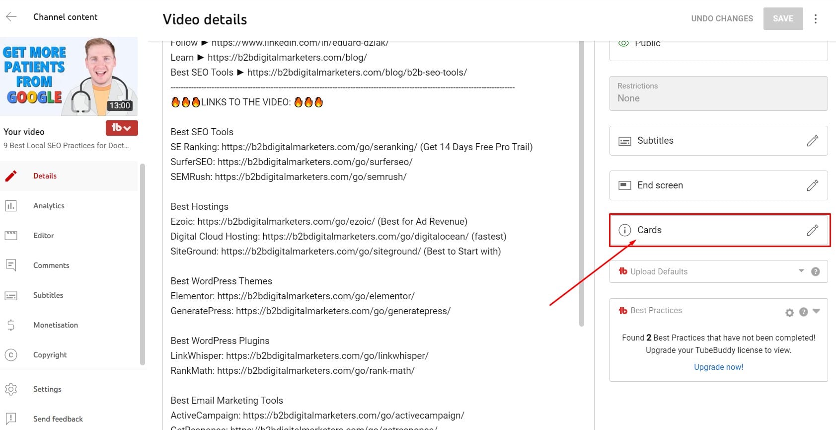This screenshot has width=836, height=430.
Task: Open the Monetisation menu item
Action: point(69,325)
